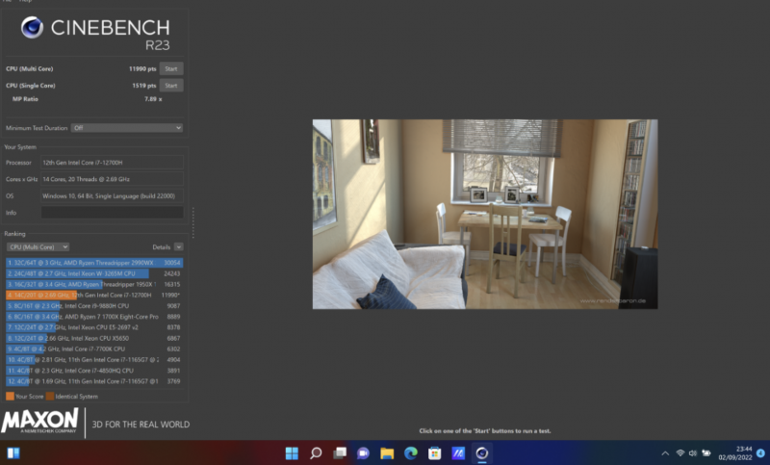Select the Threadripper 2990WX ranking row
The width and height of the screenshot is (770, 465).
[94, 263]
